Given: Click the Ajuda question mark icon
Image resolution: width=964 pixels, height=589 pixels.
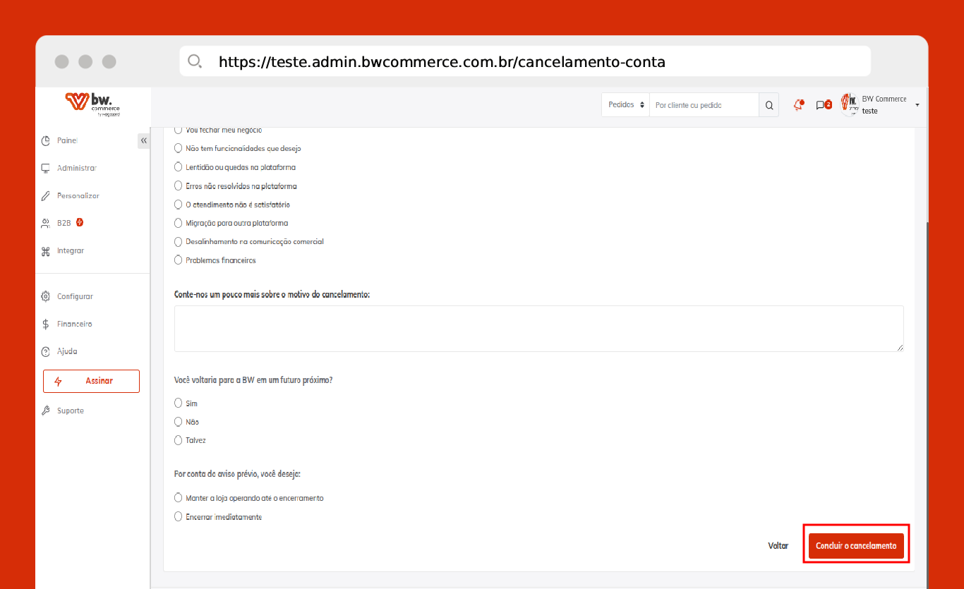Looking at the screenshot, I should (46, 351).
